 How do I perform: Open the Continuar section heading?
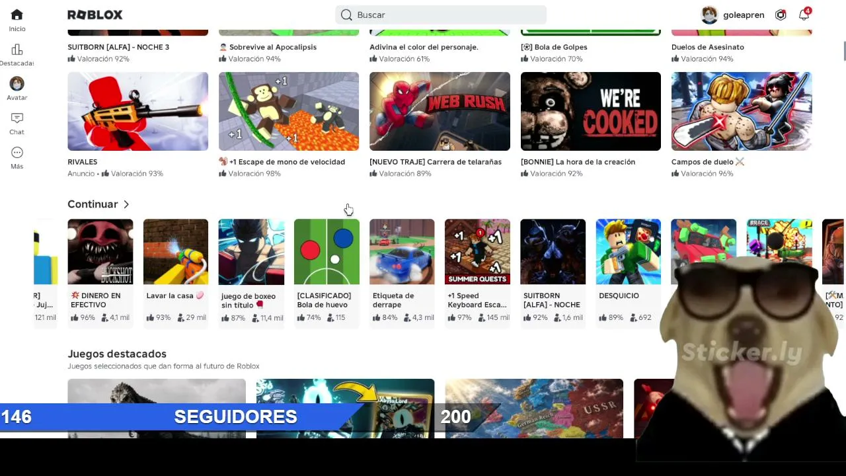click(93, 204)
